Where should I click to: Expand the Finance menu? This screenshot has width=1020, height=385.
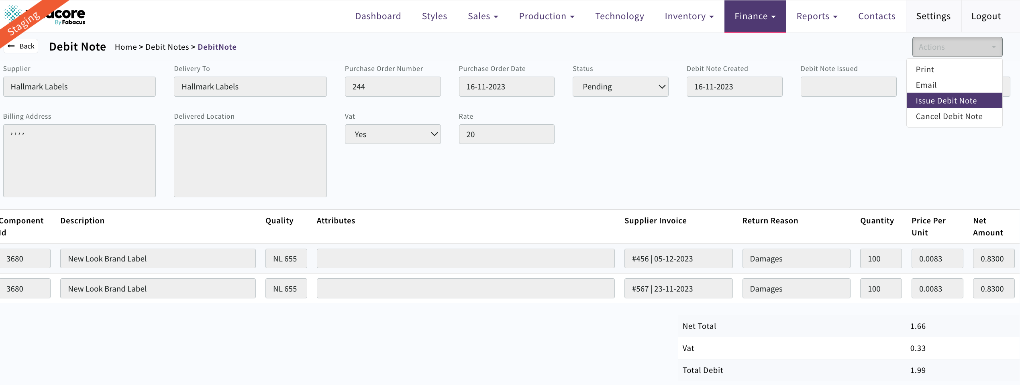coord(755,16)
